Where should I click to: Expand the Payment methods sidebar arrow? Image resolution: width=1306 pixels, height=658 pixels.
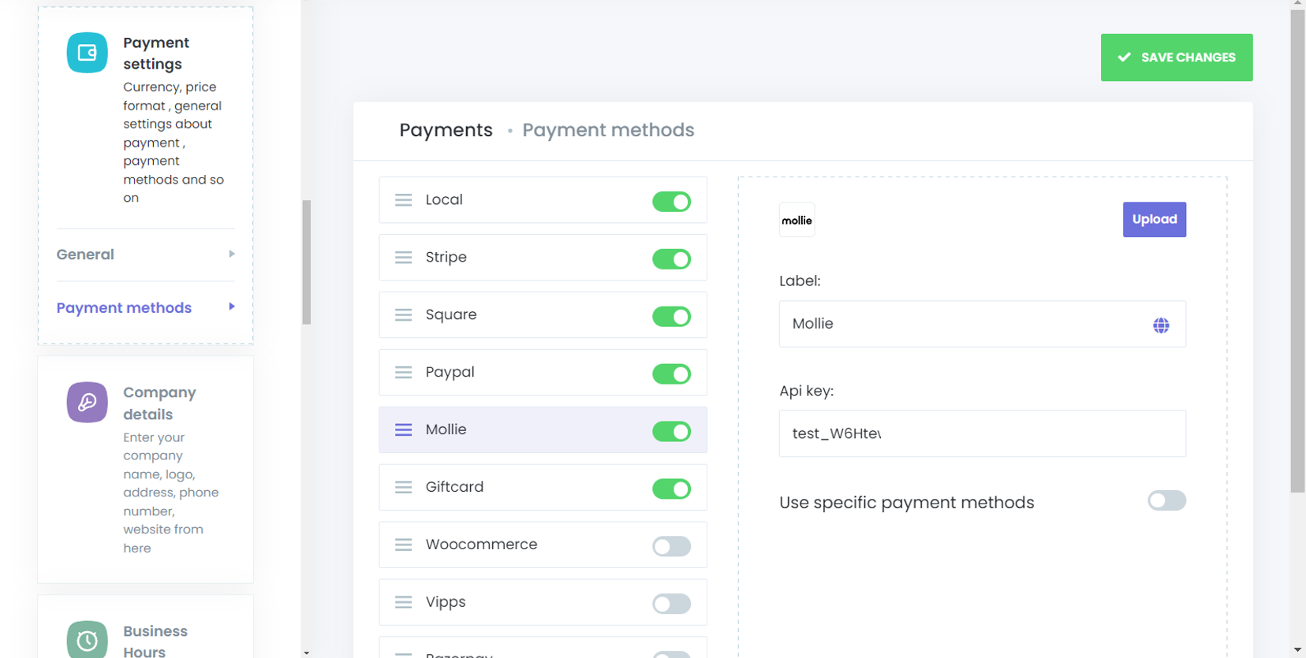232,307
